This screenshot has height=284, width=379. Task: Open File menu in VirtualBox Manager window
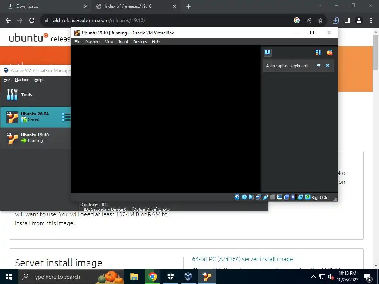pyautogui.click(x=7, y=80)
